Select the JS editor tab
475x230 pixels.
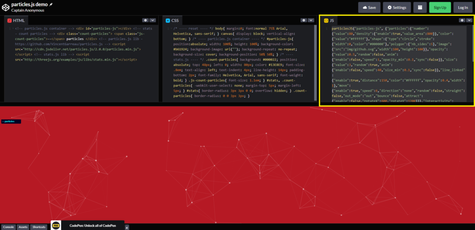click(x=329, y=20)
